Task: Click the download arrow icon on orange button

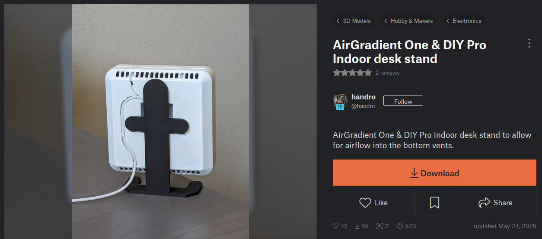Action: tap(414, 173)
